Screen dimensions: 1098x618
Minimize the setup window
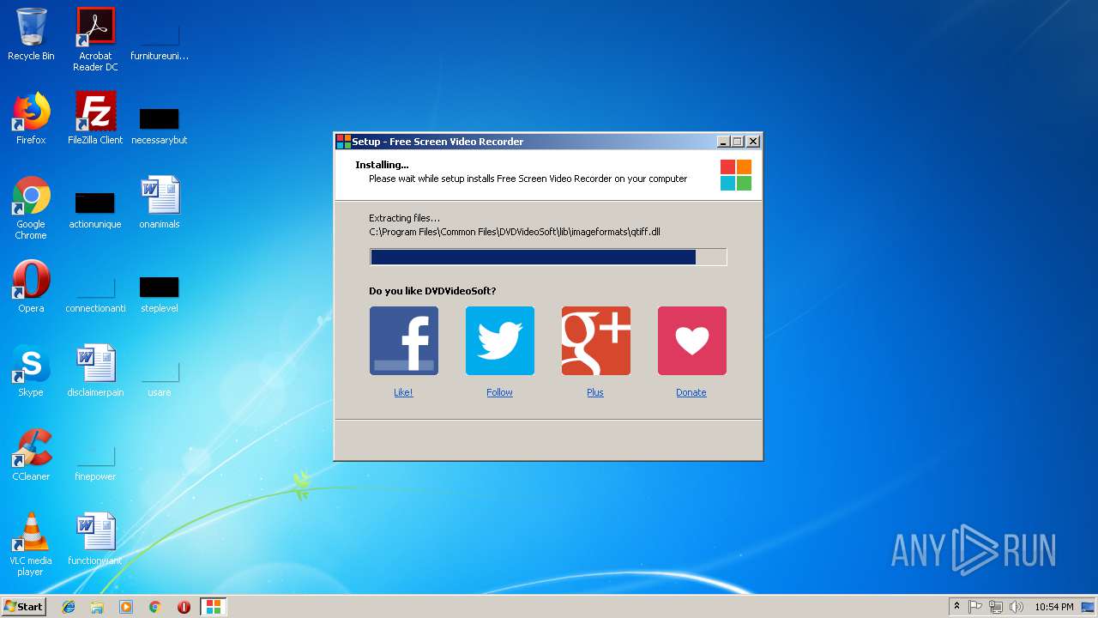click(x=723, y=142)
